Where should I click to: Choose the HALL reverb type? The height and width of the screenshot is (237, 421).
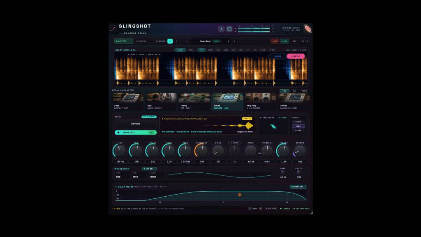(298, 126)
